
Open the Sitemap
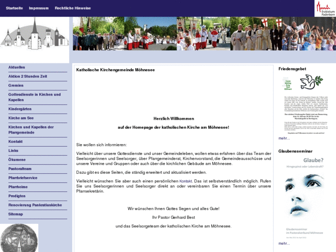[16, 214]
